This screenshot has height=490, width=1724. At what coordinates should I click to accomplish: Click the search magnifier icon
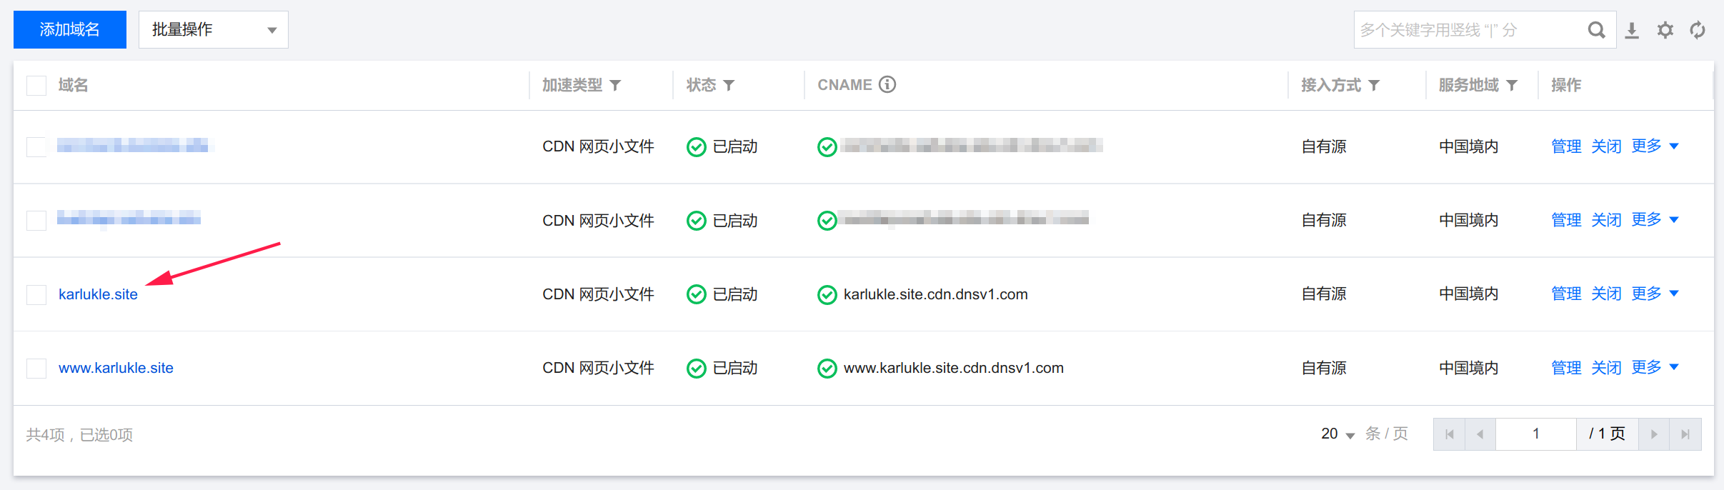(1596, 30)
